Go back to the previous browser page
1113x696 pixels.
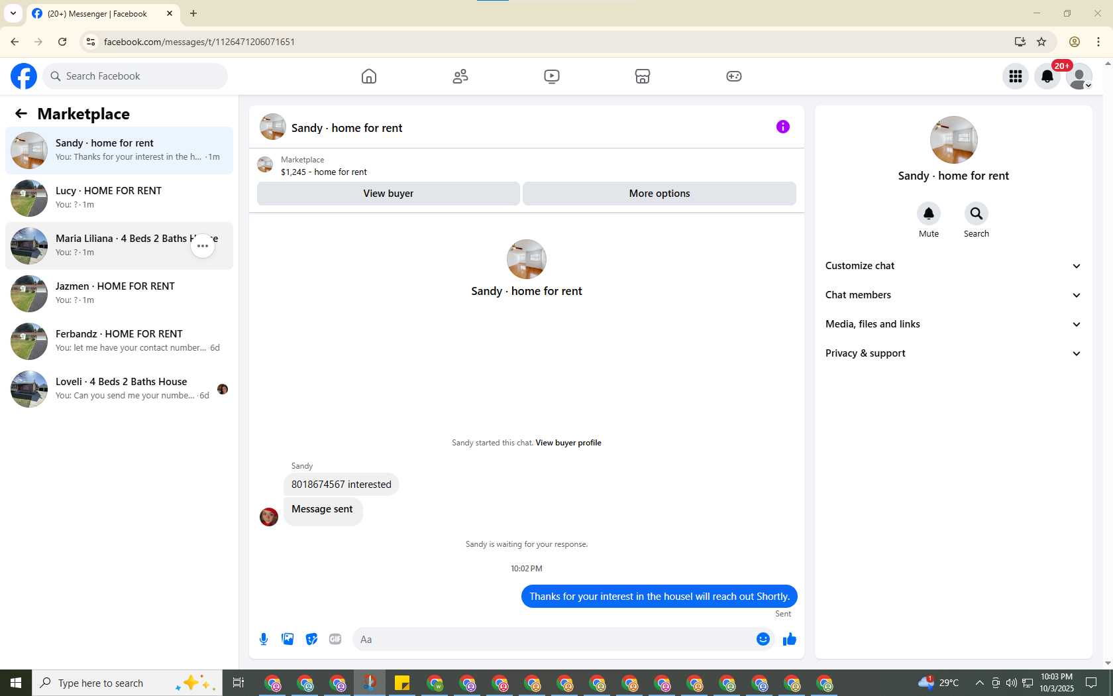click(x=15, y=42)
